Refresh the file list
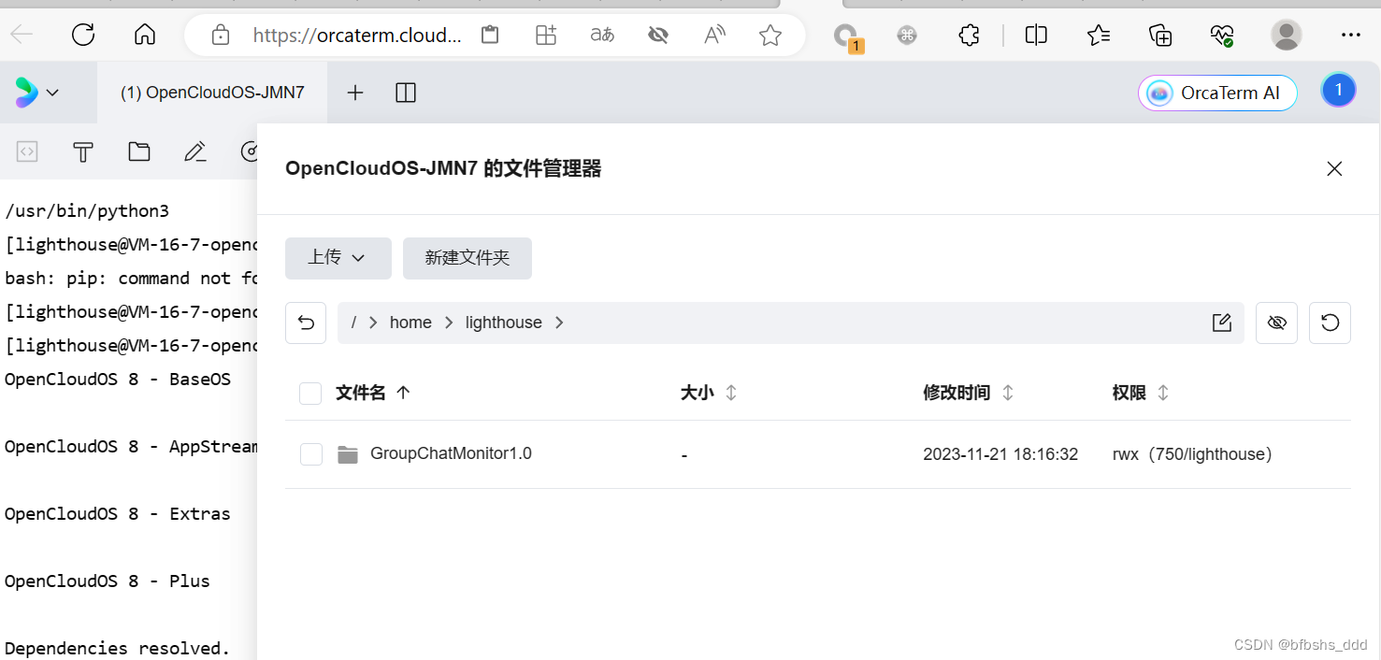The height and width of the screenshot is (660, 1381). pos(1331,323)
